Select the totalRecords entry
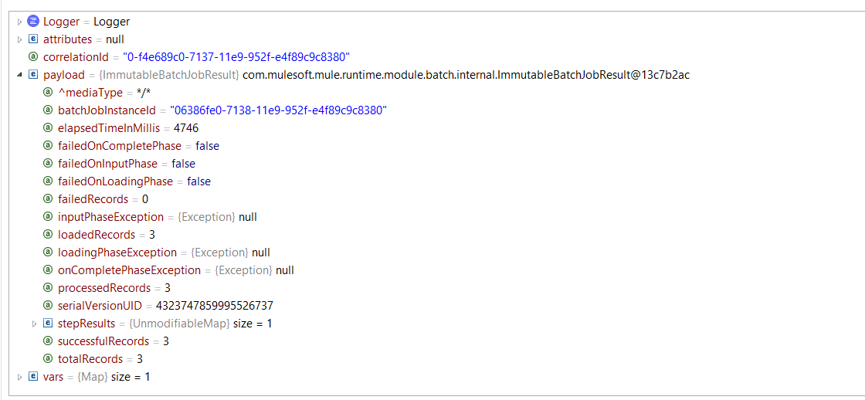The width and height of the screenshot is (865, 400). (x=90, y=359)
